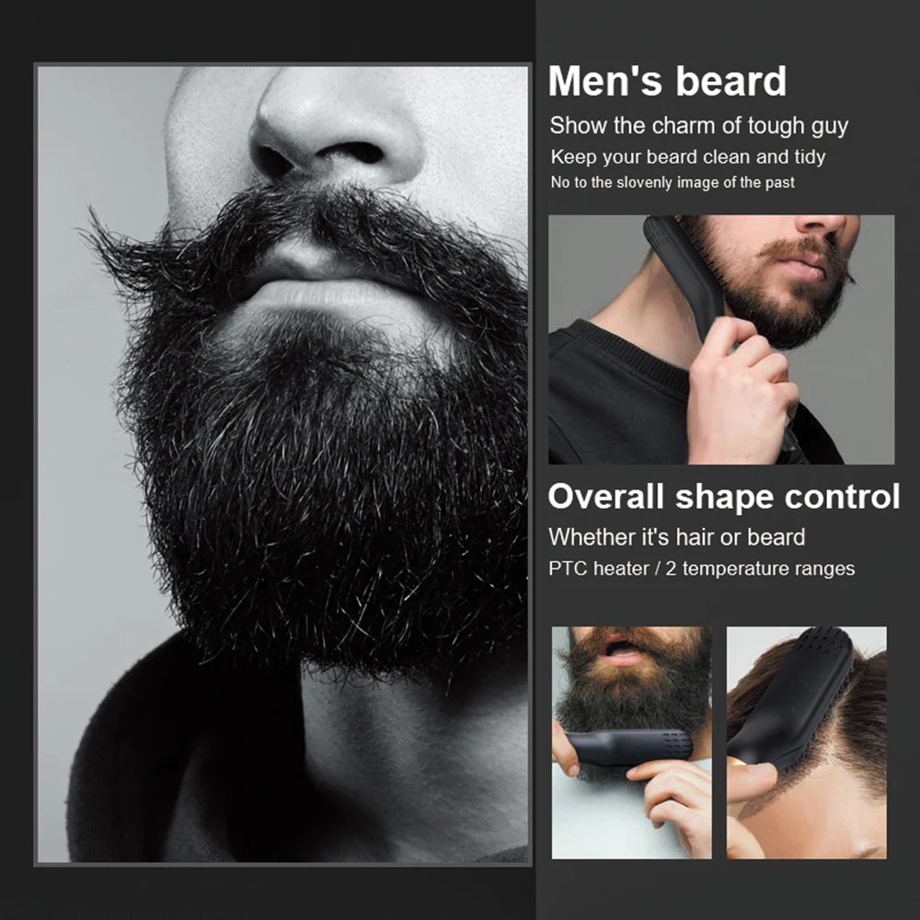Select the "Men's beard" heading
The image size is (920, 920).
(x=667, y=81)
